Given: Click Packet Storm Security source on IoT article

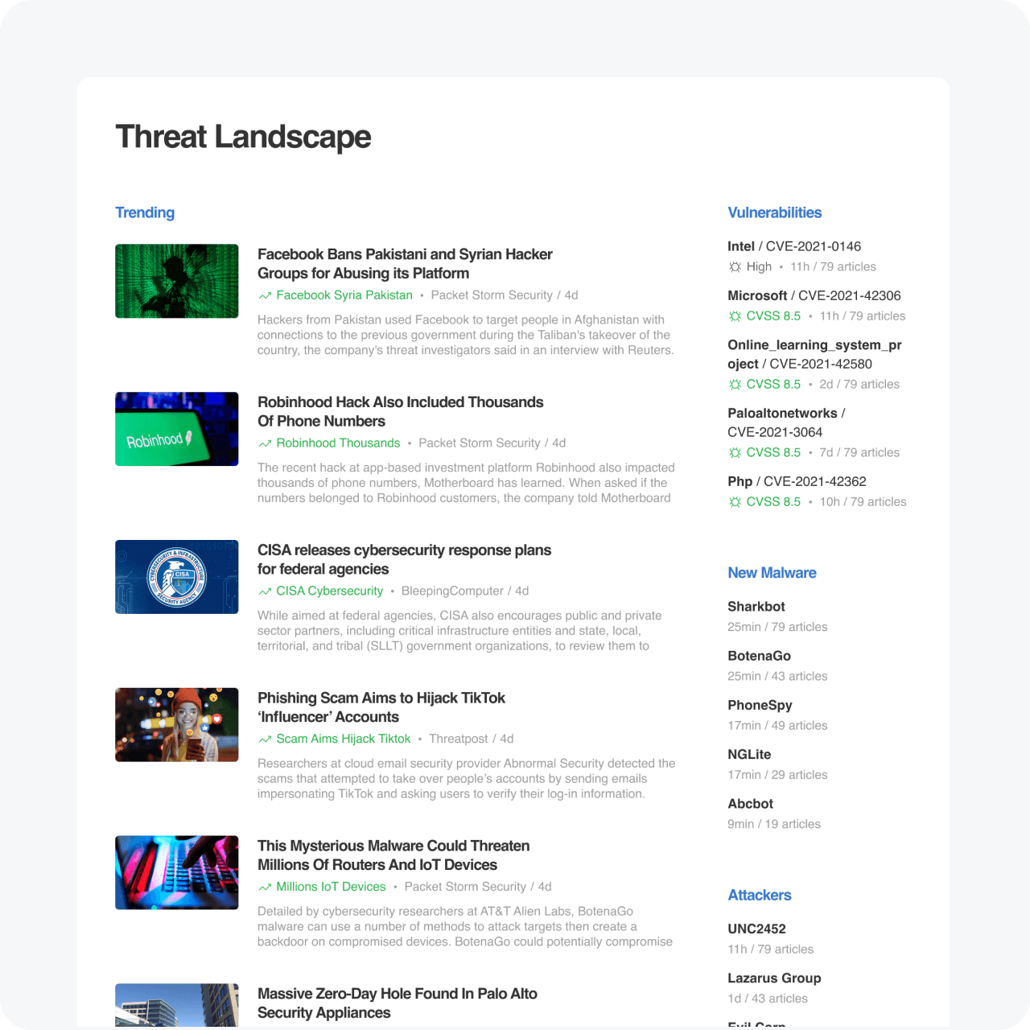Looking at the screenshot, I should pyautogui.click(x=465, y=887).
